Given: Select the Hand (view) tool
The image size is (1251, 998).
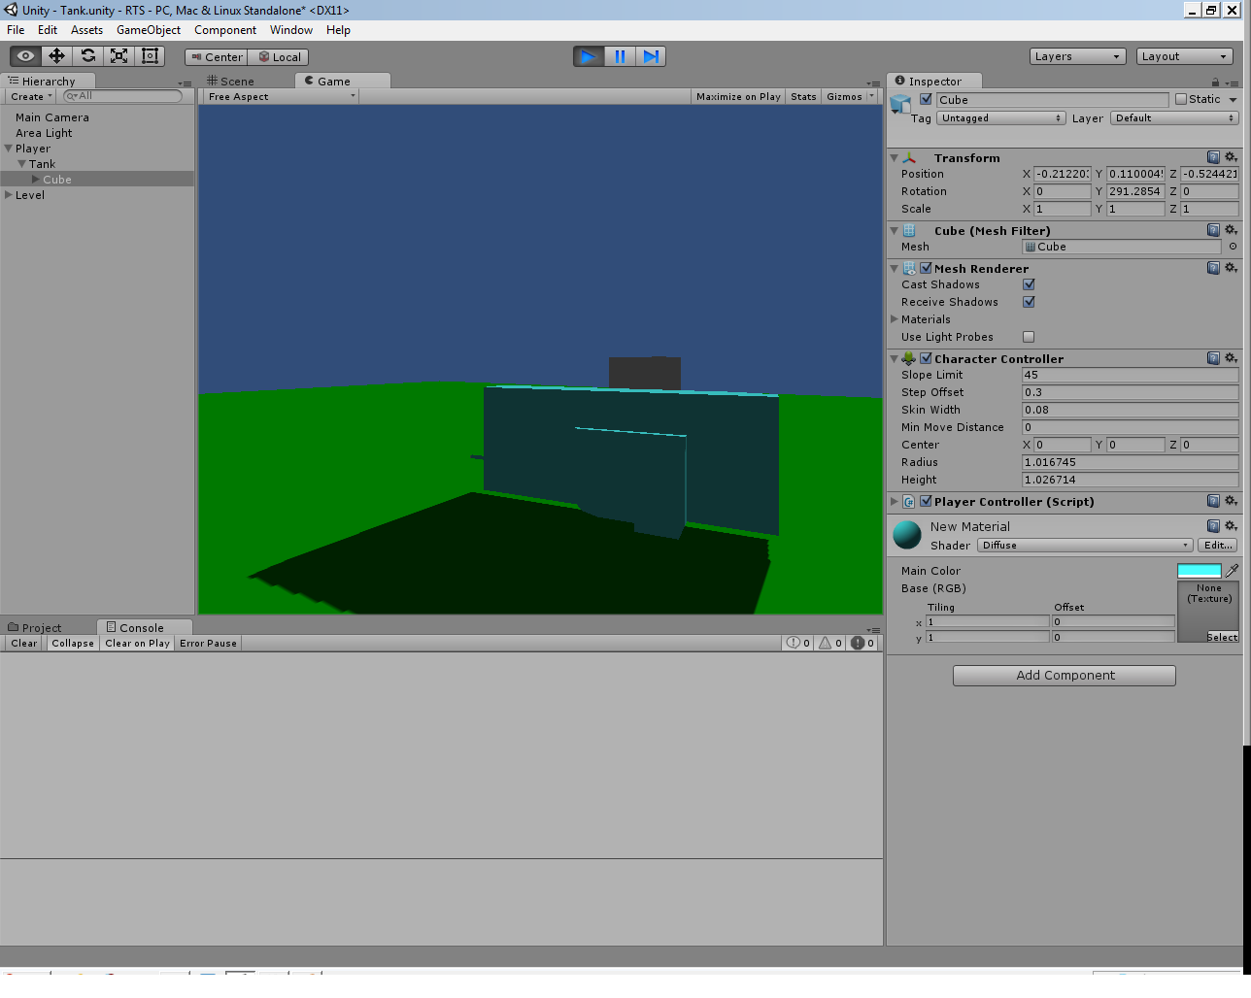Looking at the screenshot, I should (25, 56).
